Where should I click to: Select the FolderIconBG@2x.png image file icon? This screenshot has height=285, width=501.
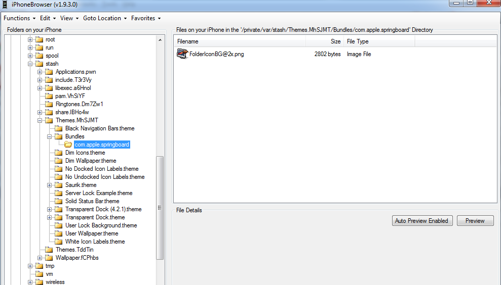coord(182,54)
